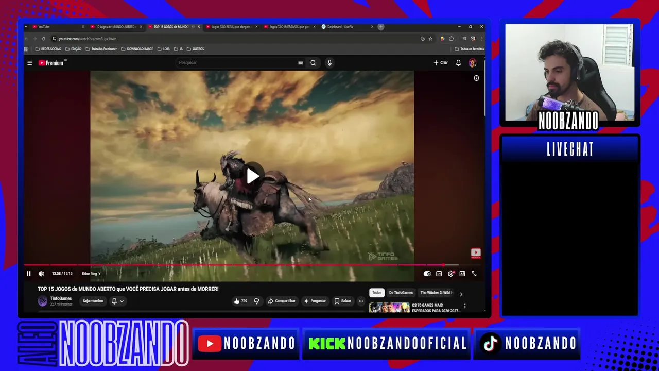Like the video with 739 likes
Screen dimensions: 659x371
click(240, 301)
